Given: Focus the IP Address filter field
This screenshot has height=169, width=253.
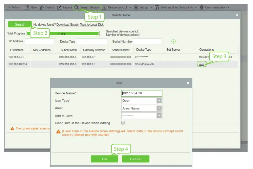Looking at the screenshot, I should pos(40,41).
